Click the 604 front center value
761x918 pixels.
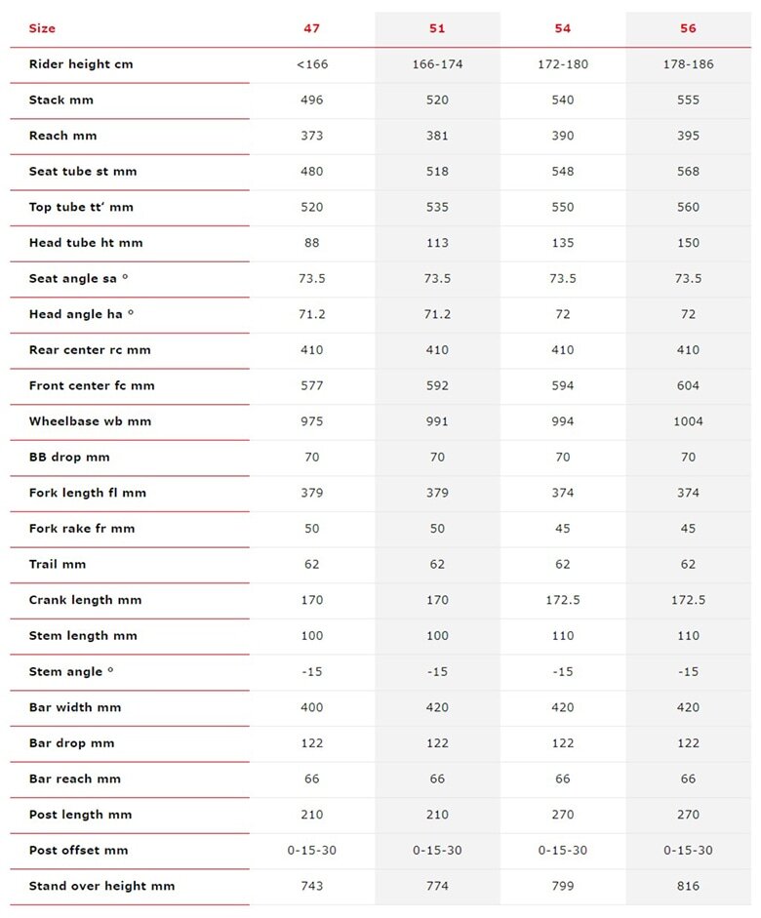point(688,385)
